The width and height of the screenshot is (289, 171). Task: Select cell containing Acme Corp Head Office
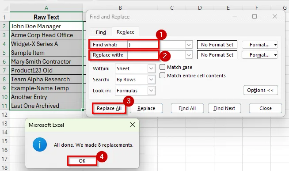coord(46,35)
